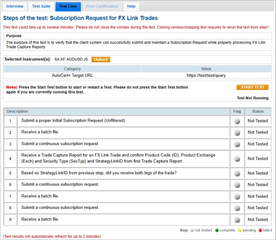This screenshot has width=276, height=240.
Task: Open the Post Certification tab
Action: pos(102,6)
